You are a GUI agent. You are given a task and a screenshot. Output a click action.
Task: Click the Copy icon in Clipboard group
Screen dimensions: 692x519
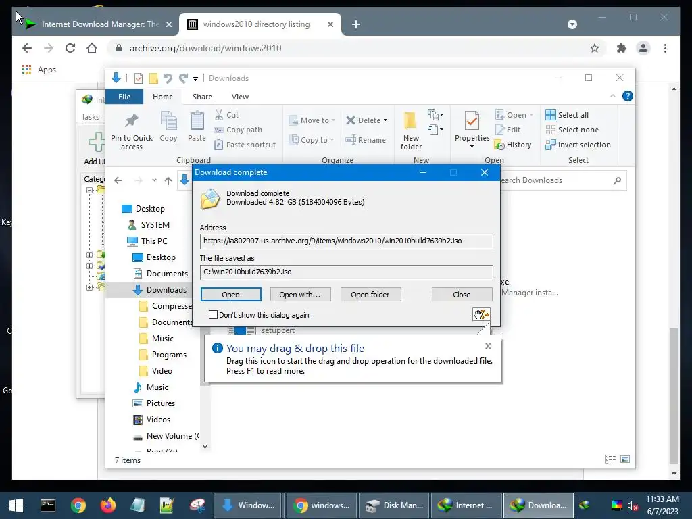pos(168,121)
